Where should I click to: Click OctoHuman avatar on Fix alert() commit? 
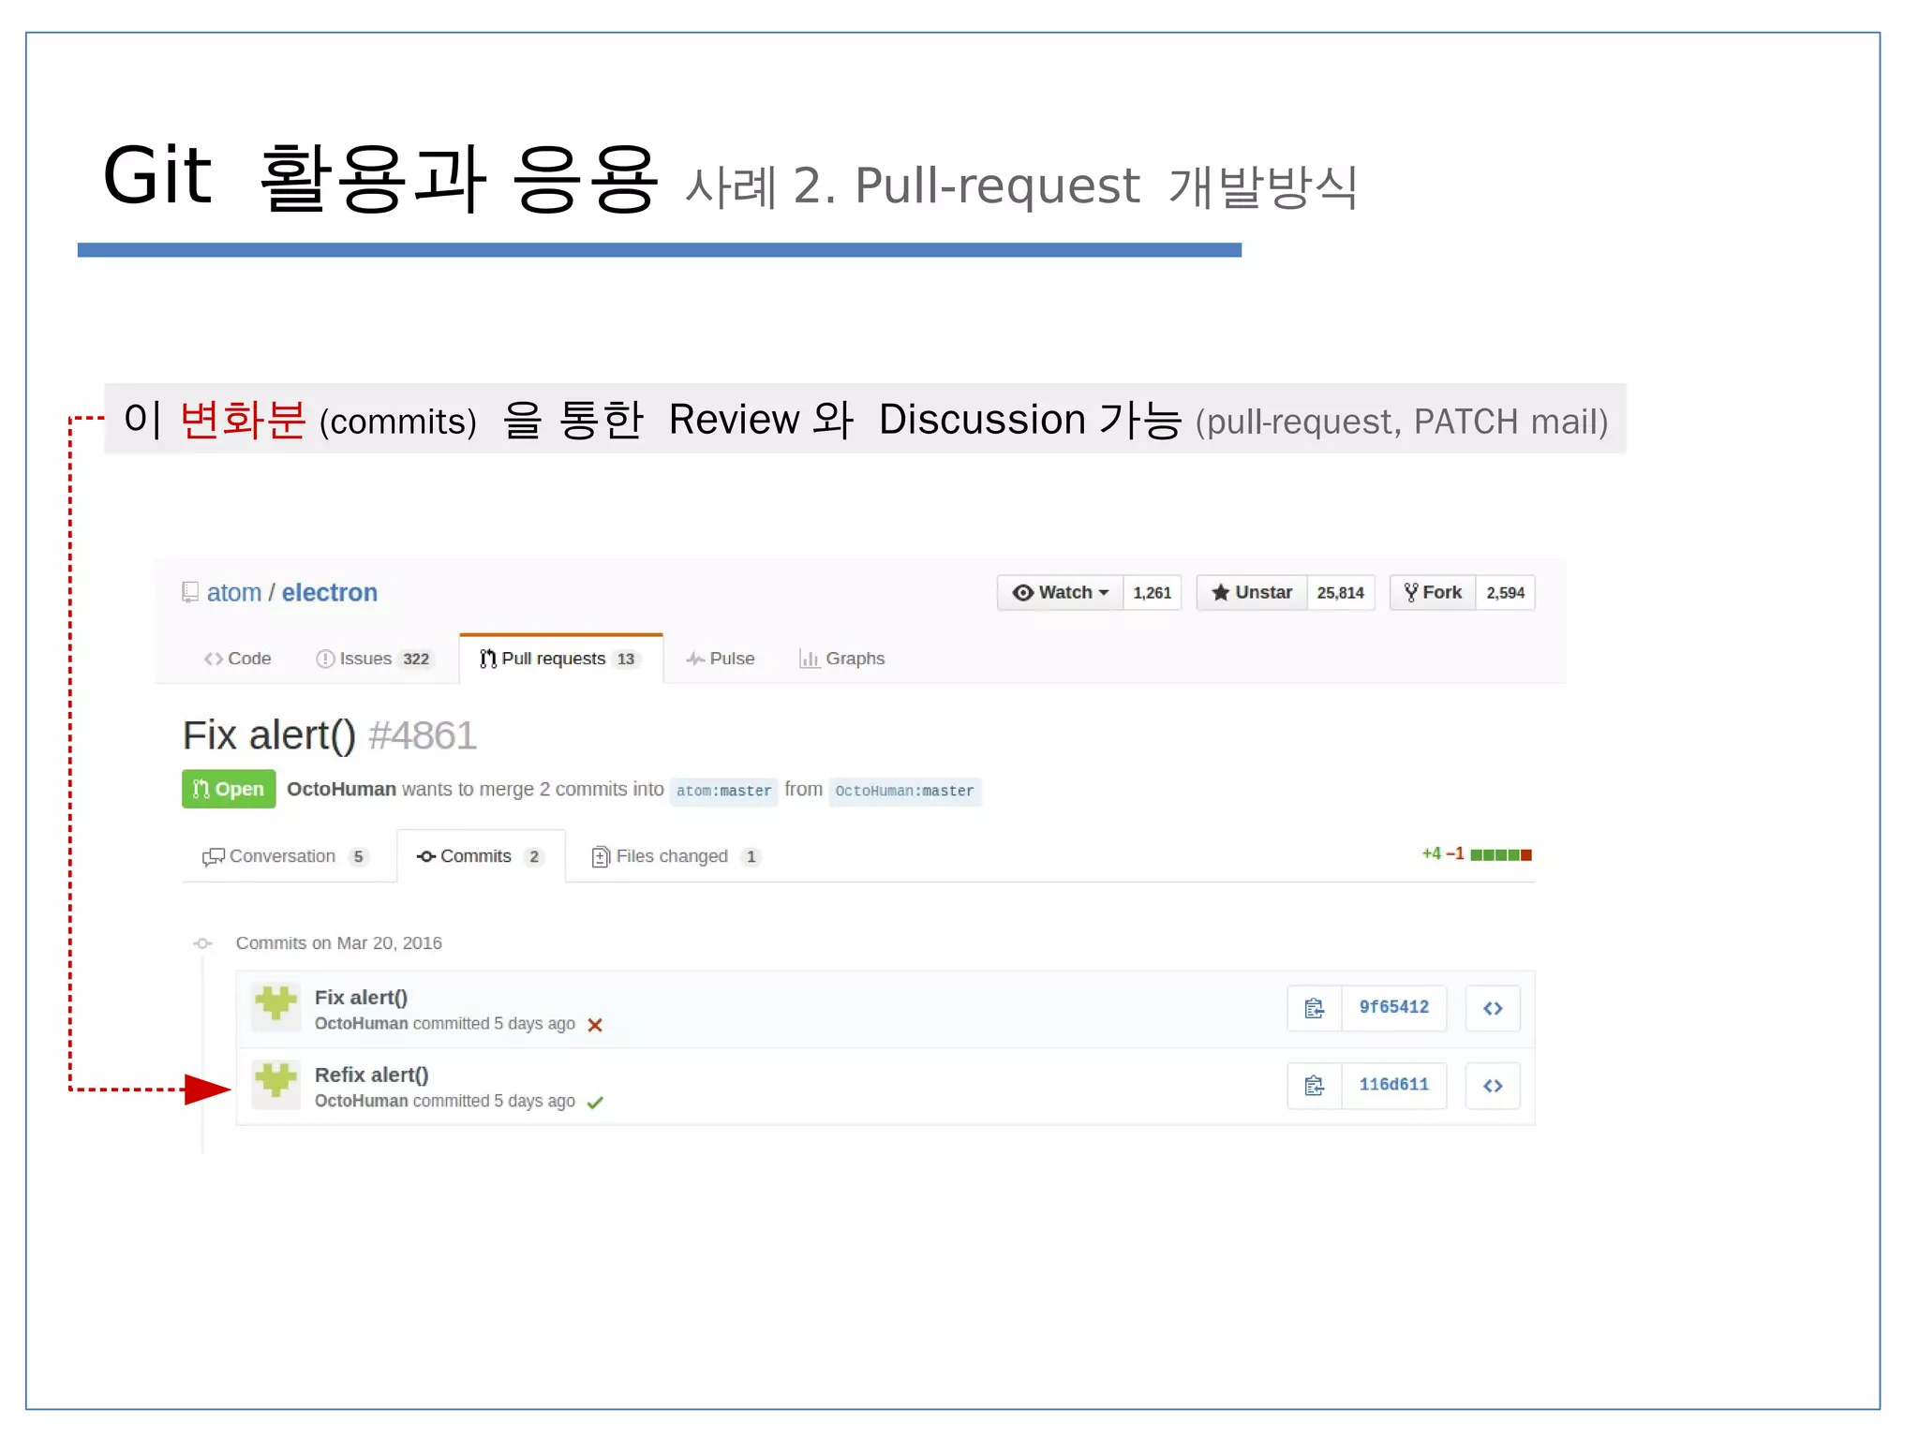(276, 1007)
